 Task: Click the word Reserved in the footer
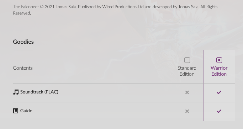[22, 13]
